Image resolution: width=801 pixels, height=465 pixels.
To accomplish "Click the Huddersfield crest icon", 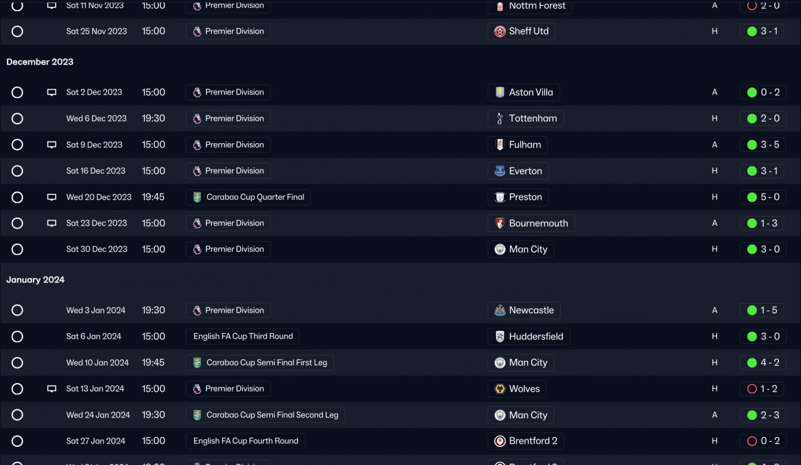I will pos(500,337).
